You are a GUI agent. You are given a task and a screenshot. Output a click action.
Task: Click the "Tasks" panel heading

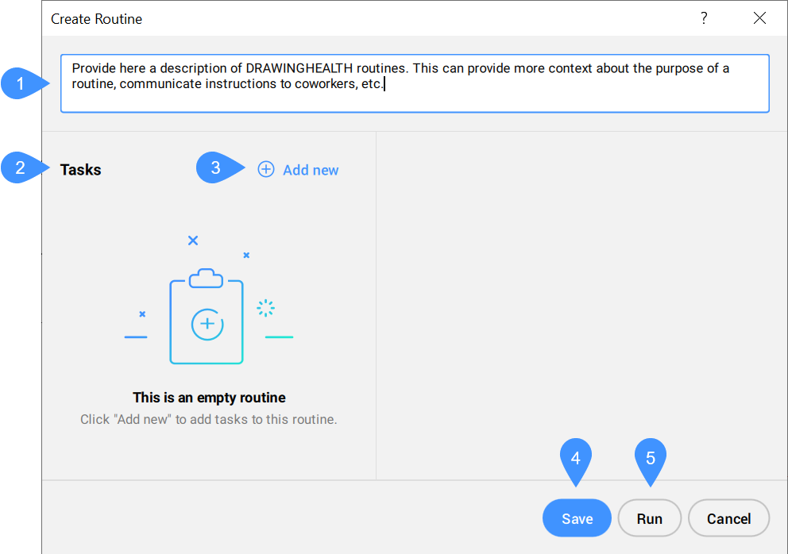[81, 170]
